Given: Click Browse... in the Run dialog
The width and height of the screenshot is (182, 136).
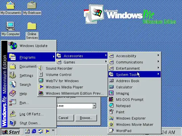Looking at the screenshot, I should [x=86, y=118].
